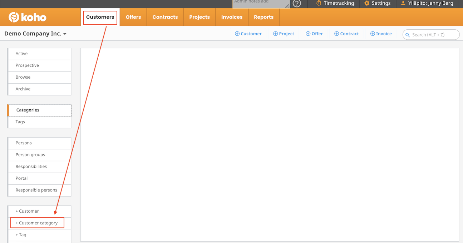The height and width of the screenshot is (243, 463).
Task: Open the Projects tab
Action: coord(200,17)
